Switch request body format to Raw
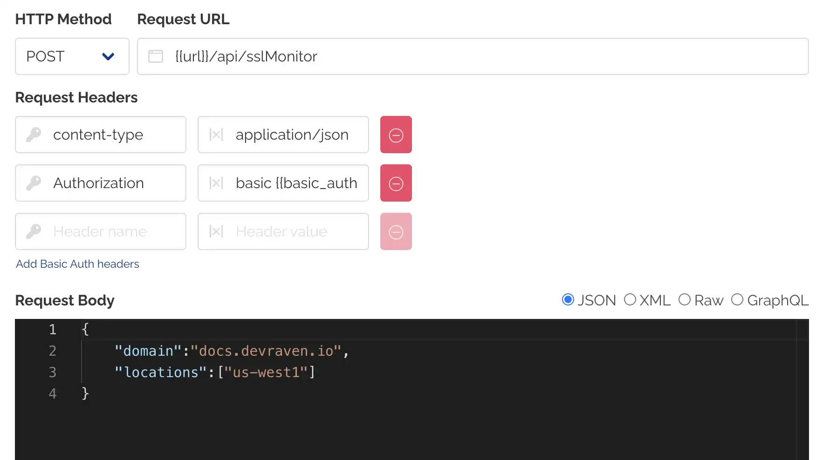This screenshot has height=460, width=823. pyautogui.click(x=685, y=300)
